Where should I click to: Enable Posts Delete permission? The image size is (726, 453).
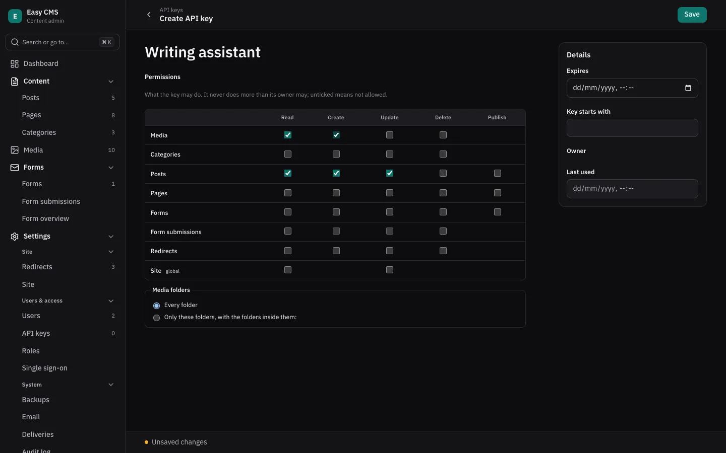click(443, 173)
